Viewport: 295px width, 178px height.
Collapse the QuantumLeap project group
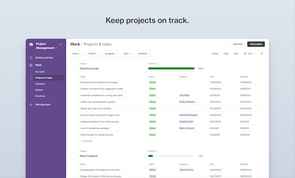coord(77,68)
